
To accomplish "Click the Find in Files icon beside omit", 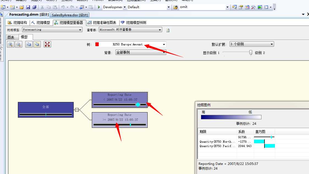I will [x=176, y=7].
